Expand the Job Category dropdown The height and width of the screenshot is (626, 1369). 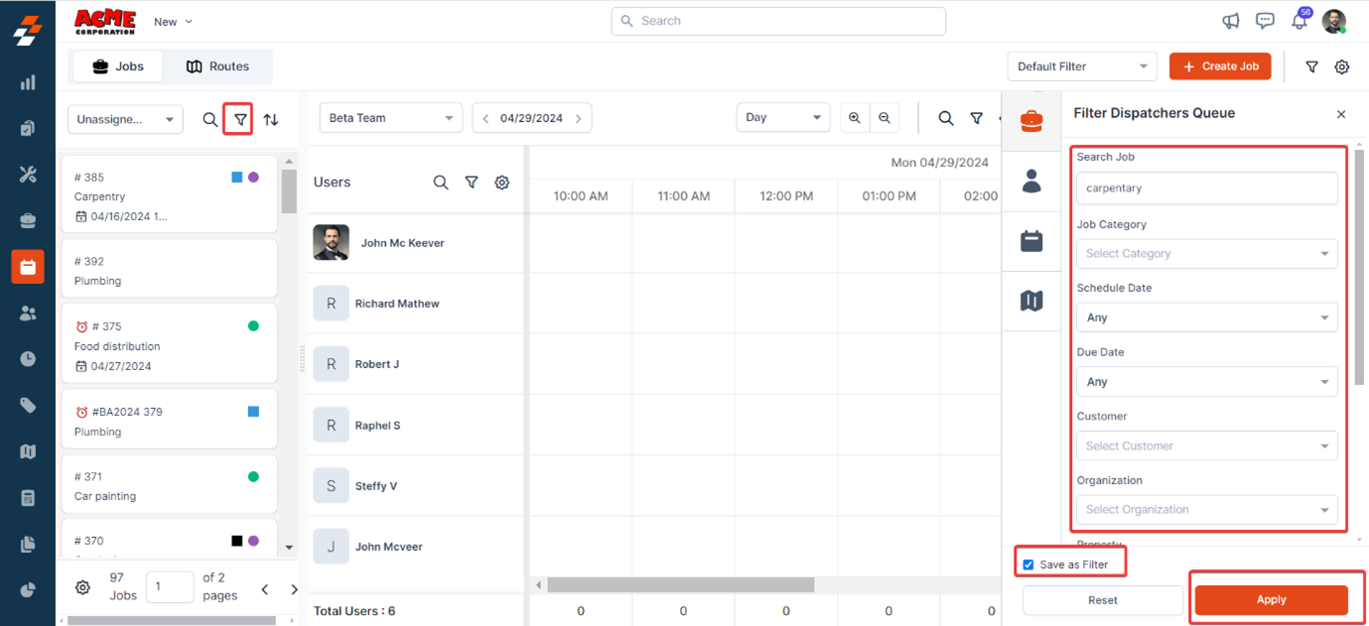click(1206, 254)
